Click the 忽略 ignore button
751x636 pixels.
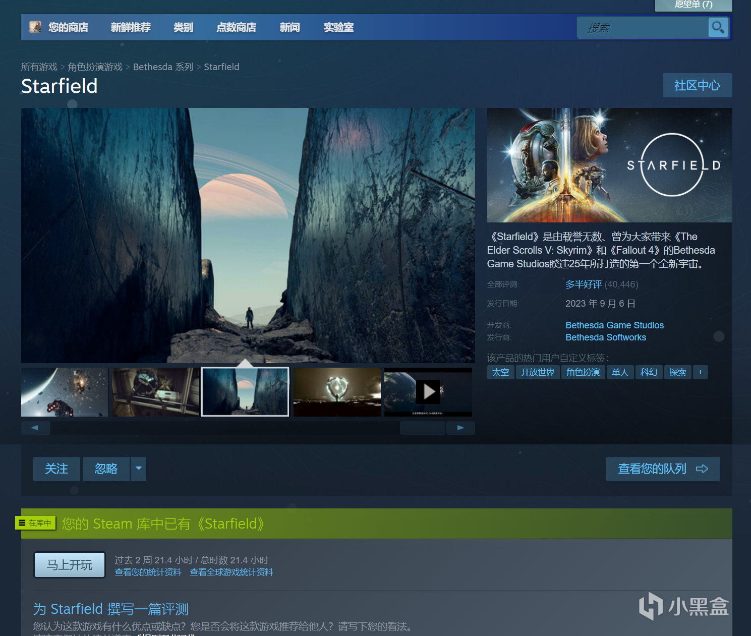pyautogui.click(x=106, y=469)
